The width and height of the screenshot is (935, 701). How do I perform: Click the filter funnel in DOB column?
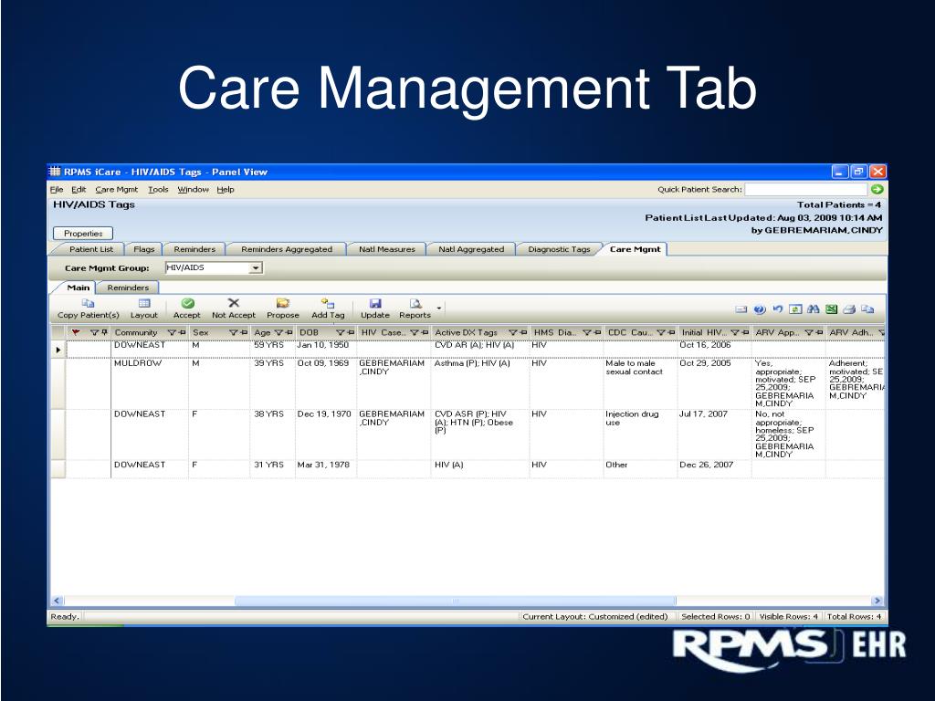pyautogui.click(x=340, y=332)
